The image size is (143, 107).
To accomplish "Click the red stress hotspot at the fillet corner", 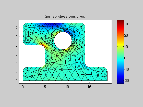I will point(43,45).
